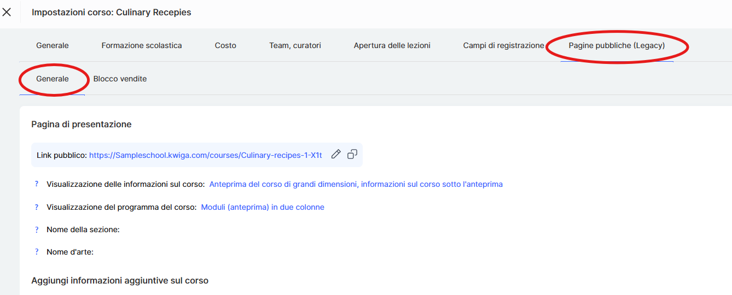Select Pagine pubbliche (Legacy) tab

(x=617, y=45)
